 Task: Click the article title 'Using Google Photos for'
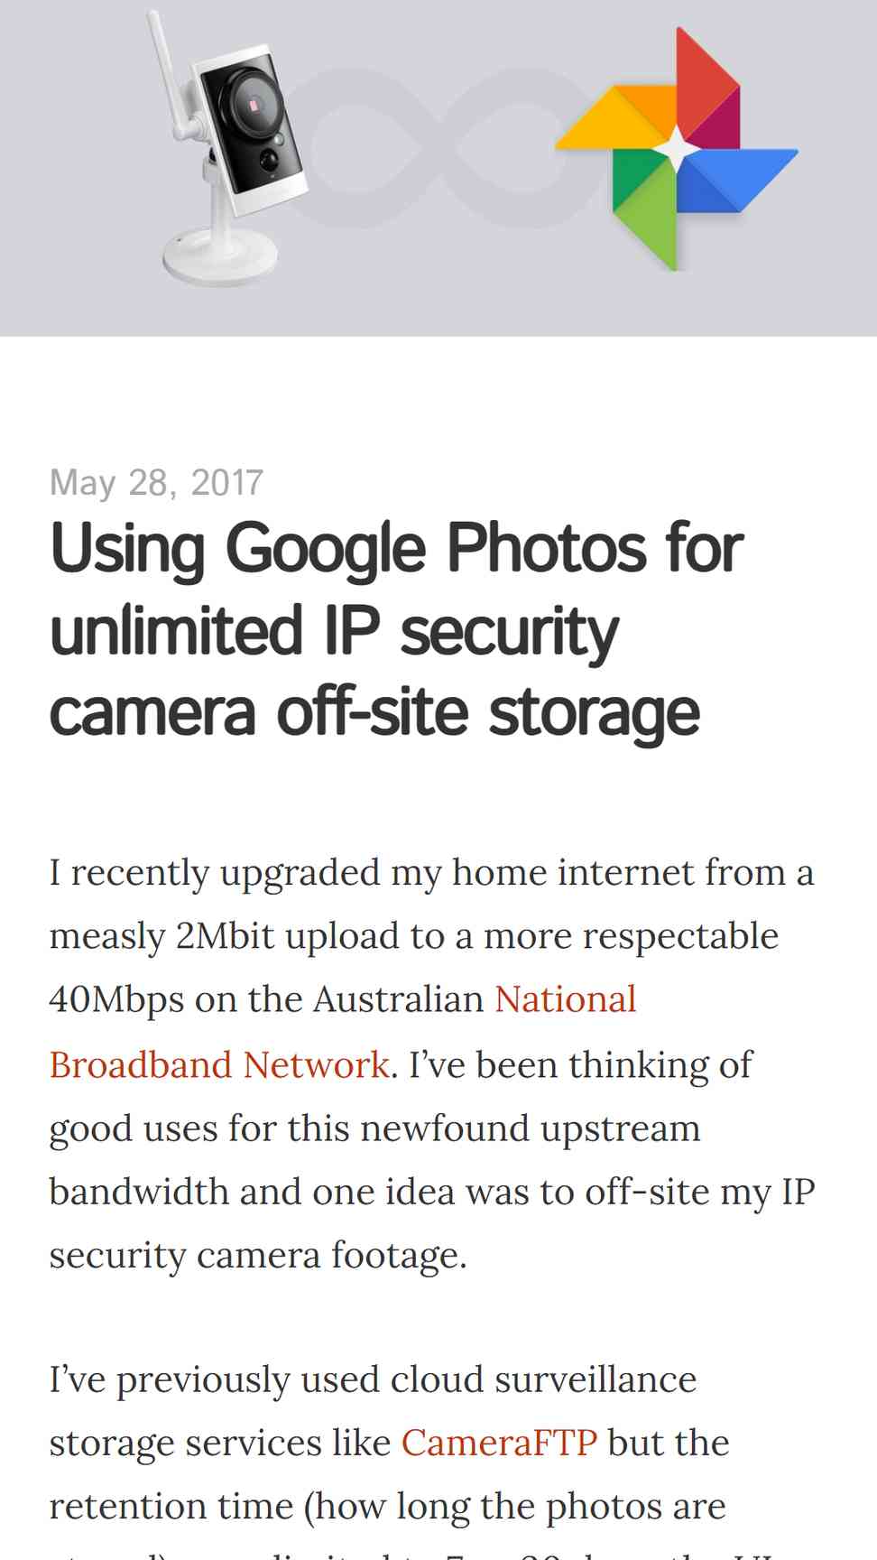click(x=396, y=549)
